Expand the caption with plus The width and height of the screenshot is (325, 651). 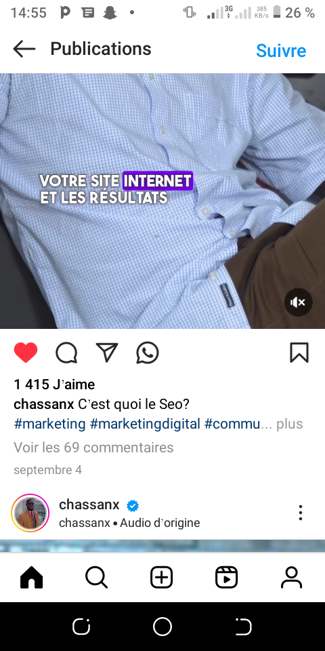click(290, 424)
